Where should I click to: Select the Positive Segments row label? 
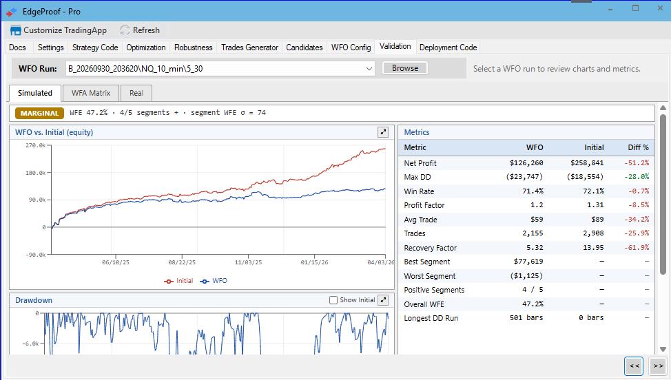(x=434, y=290)
